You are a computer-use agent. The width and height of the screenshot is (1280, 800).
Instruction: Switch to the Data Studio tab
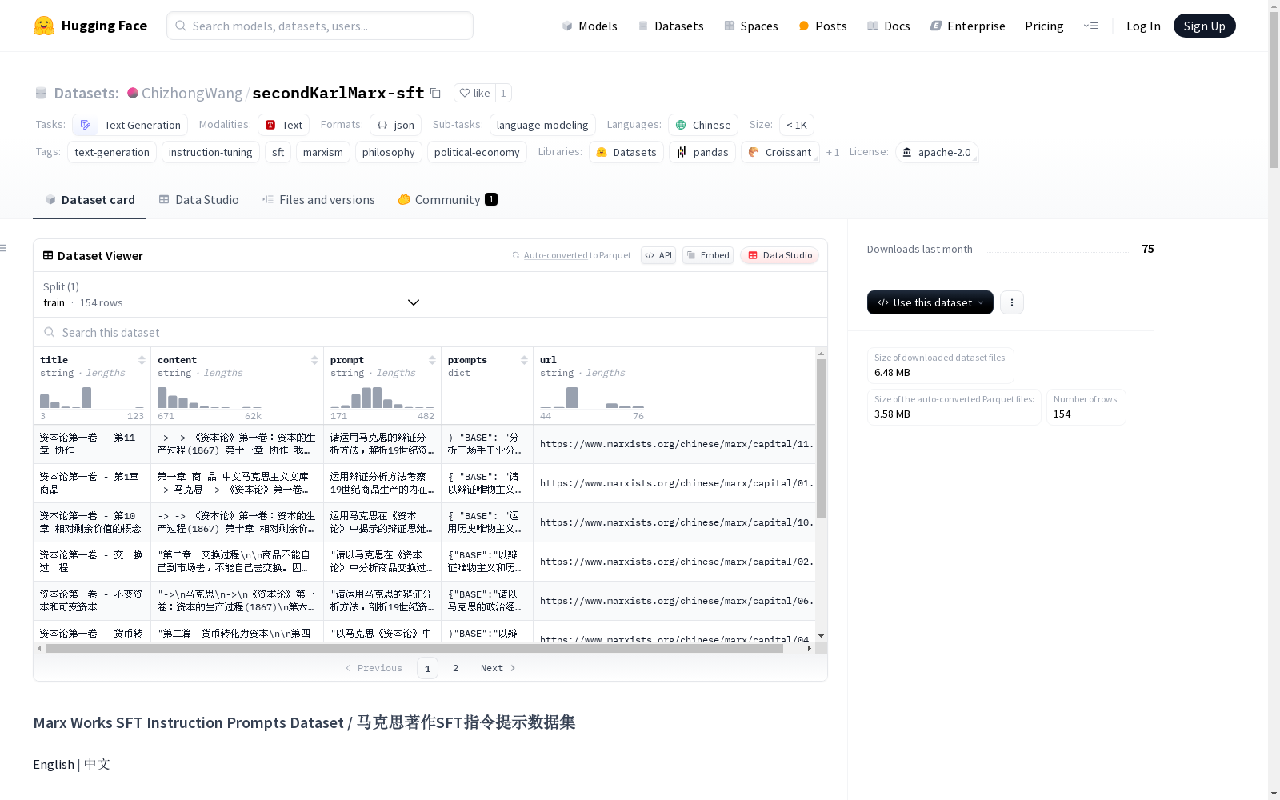tap(199, 199)
